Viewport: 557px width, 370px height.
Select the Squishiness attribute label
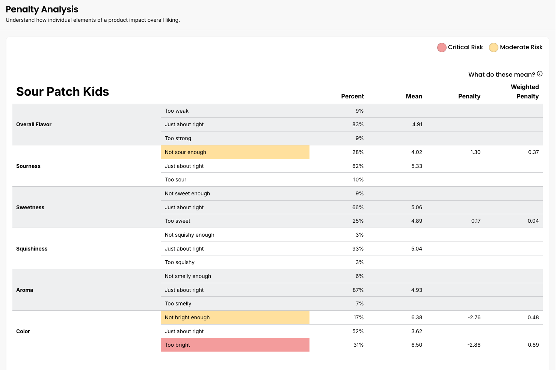click(32, 249)
